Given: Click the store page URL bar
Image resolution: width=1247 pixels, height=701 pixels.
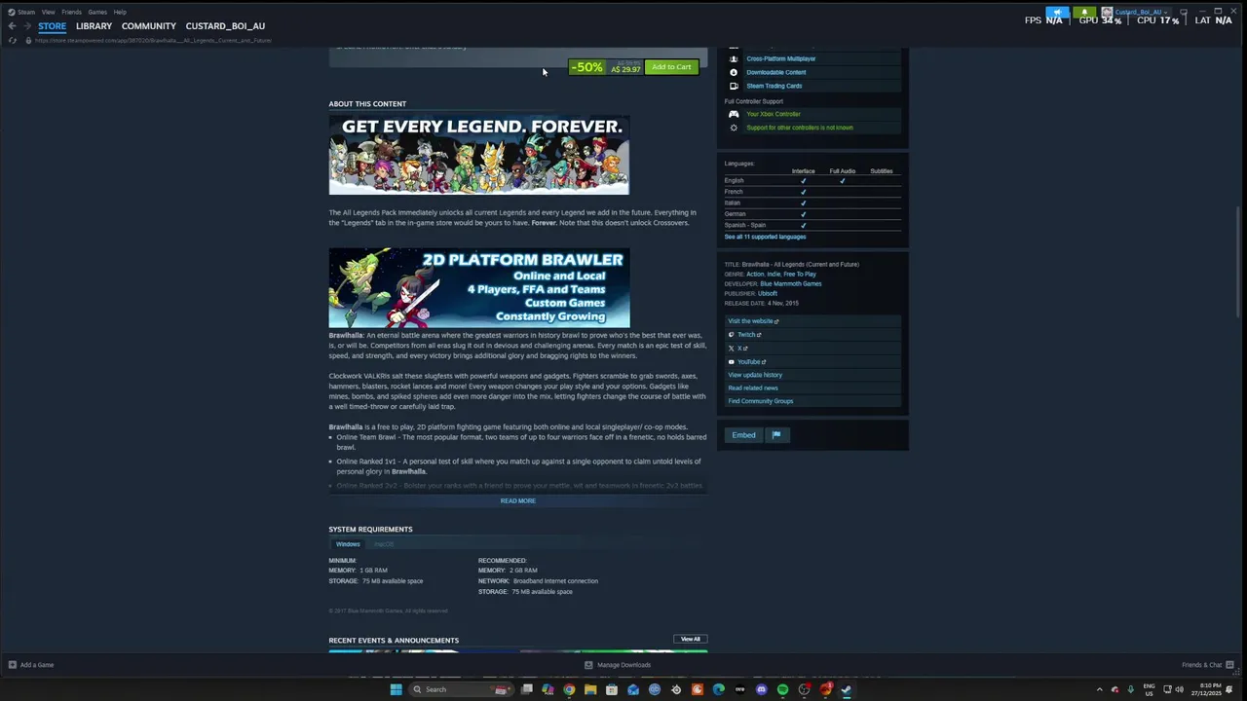Looking at the screenshot, I should pos(154,41).
